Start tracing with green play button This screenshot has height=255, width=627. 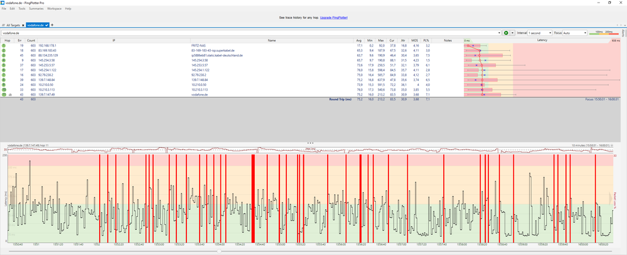click(x=506, y=33)
